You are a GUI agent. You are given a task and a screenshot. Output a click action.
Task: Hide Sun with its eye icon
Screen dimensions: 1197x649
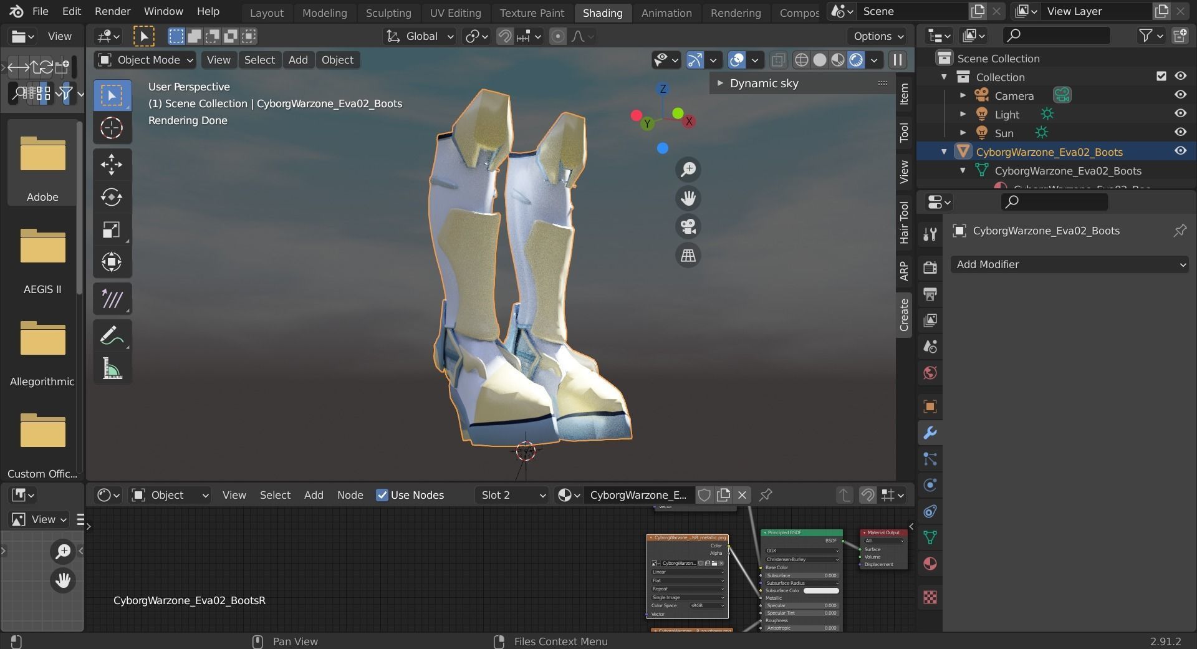pos(1180,132)
